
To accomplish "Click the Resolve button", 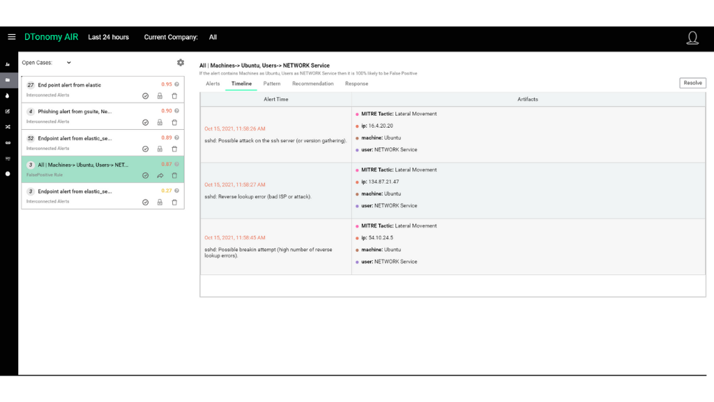I will click(692, 83).
